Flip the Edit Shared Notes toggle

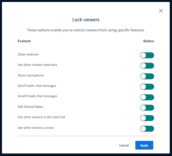pos(147,108)
